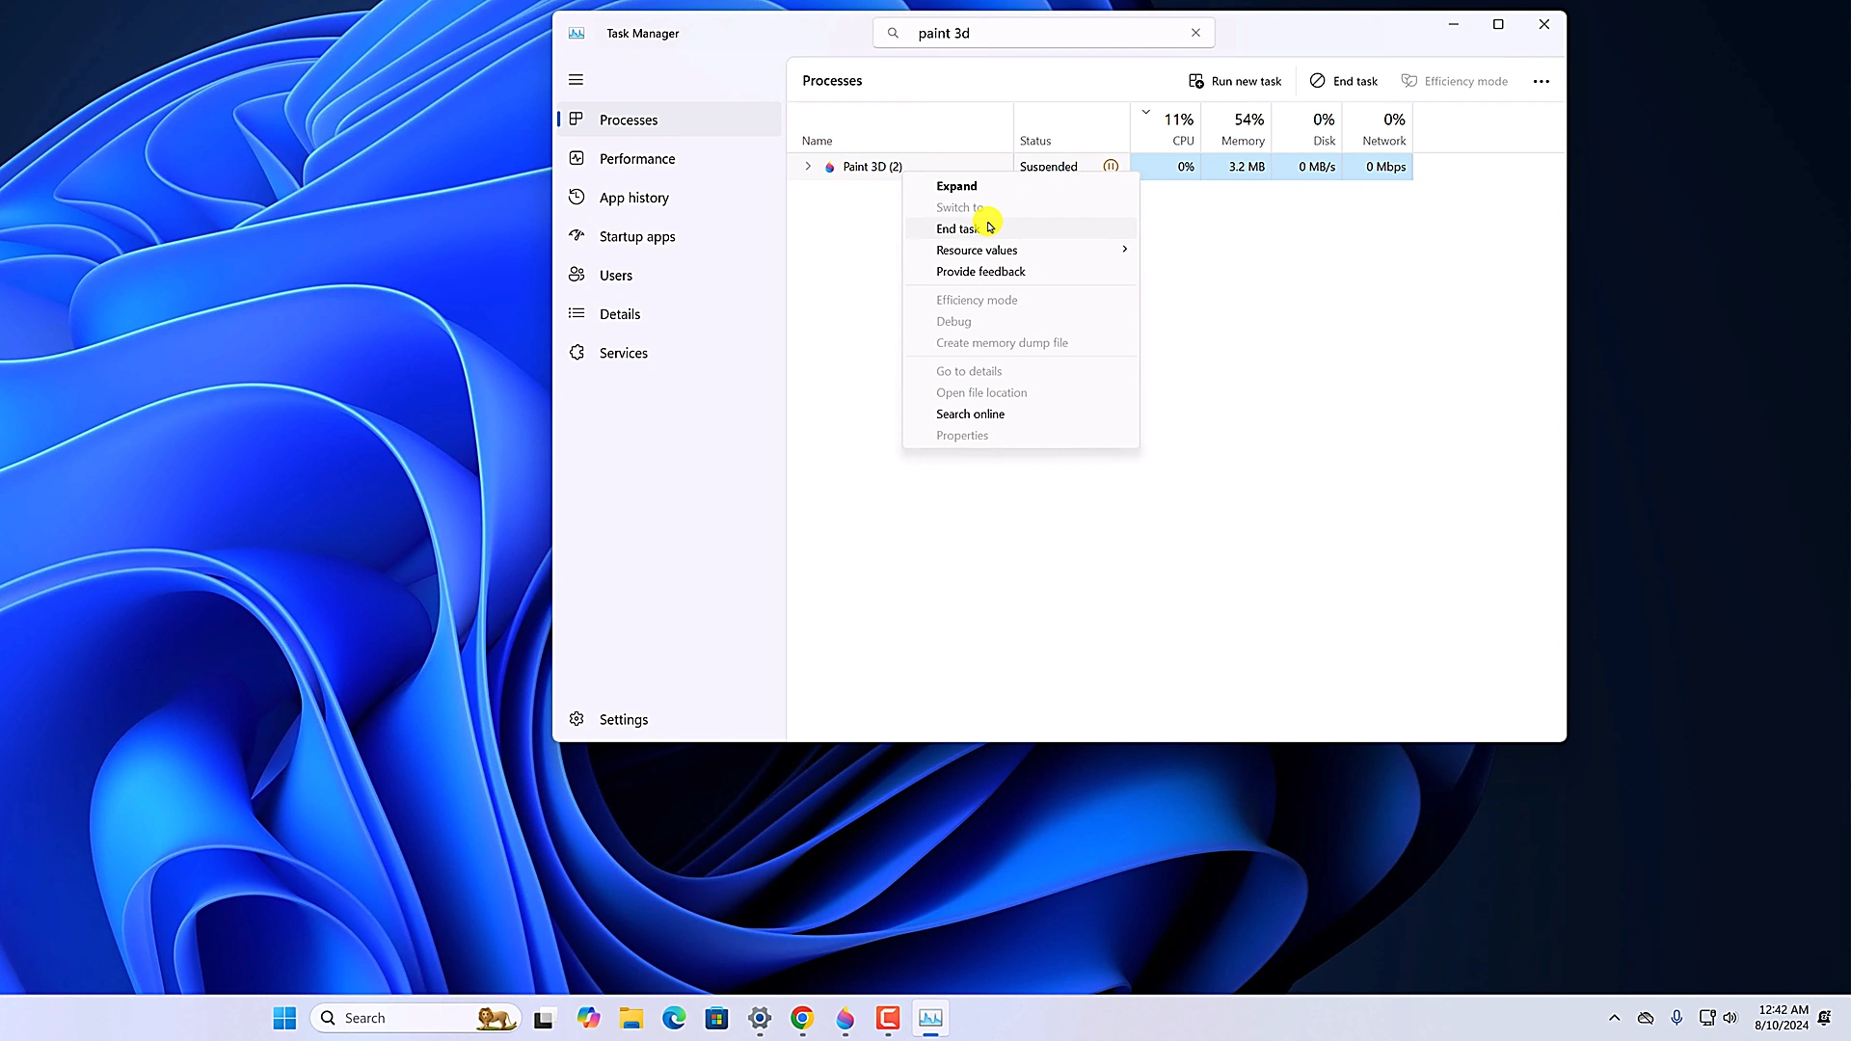The image size is (1851, 1041).
Task: Click the Suspended status text
Action: [x=1048, y=167]
